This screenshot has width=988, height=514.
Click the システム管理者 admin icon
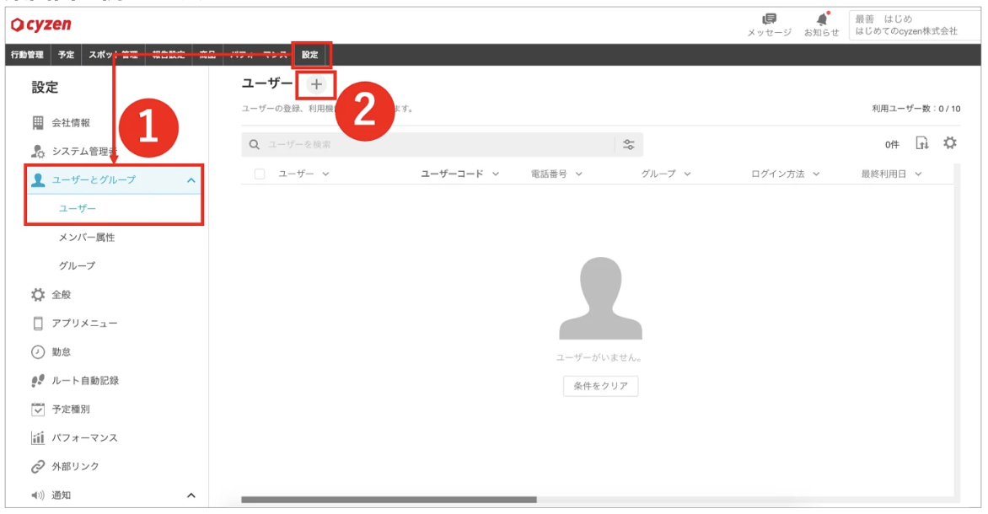coord(38,151)
